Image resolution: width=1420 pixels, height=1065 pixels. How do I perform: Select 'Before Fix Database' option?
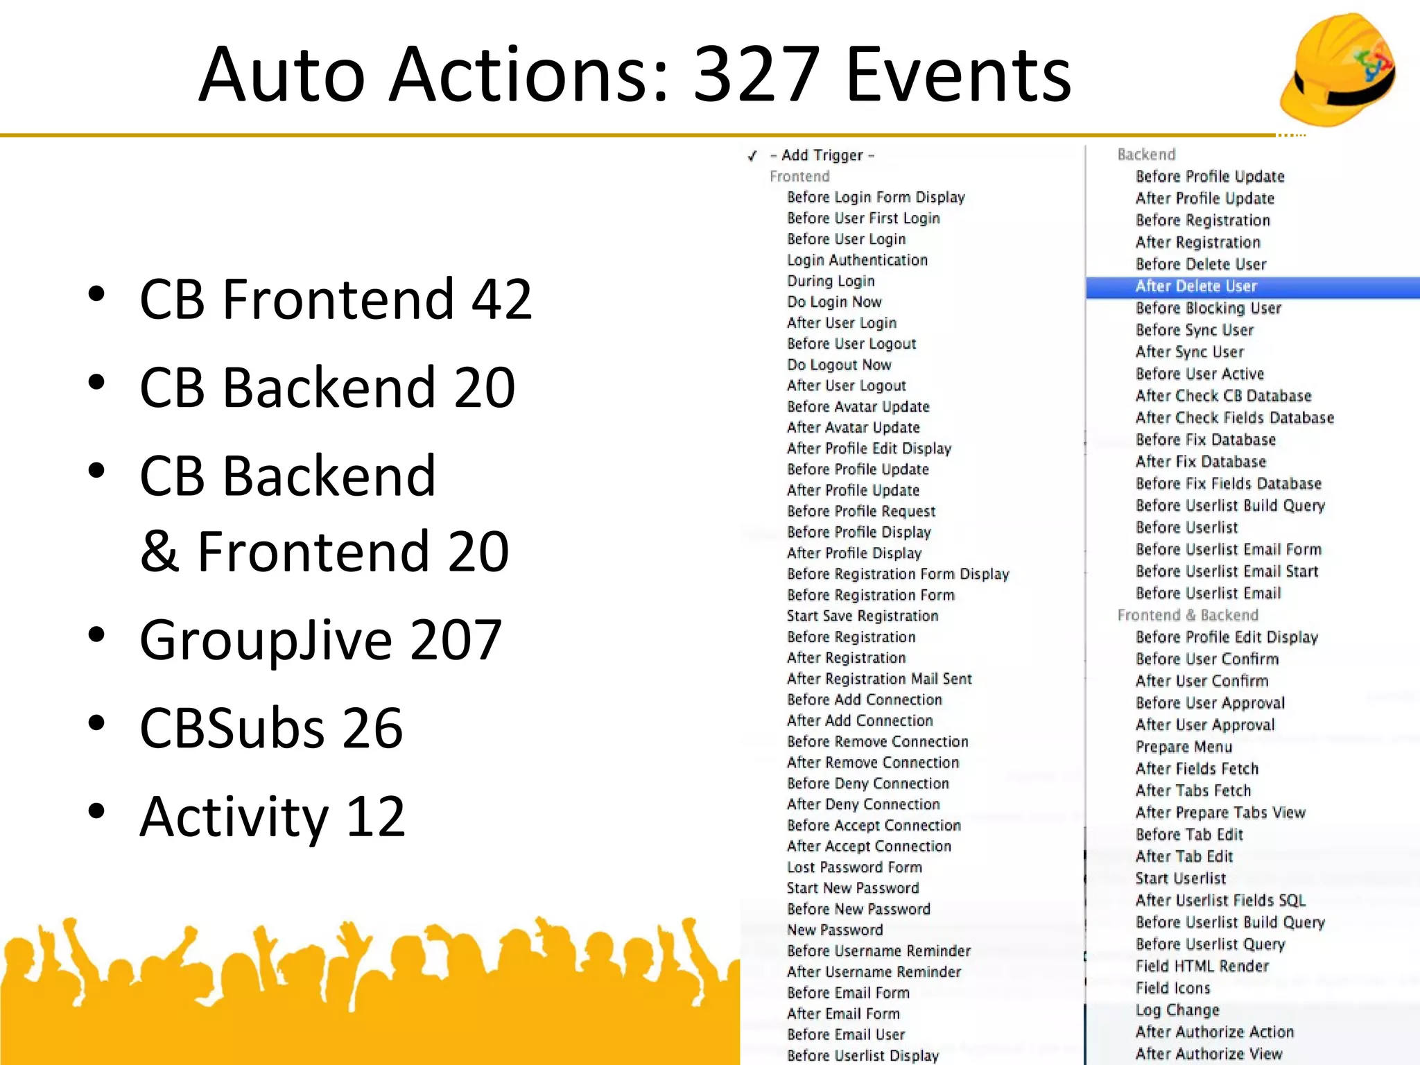[x=1206, y=440]
